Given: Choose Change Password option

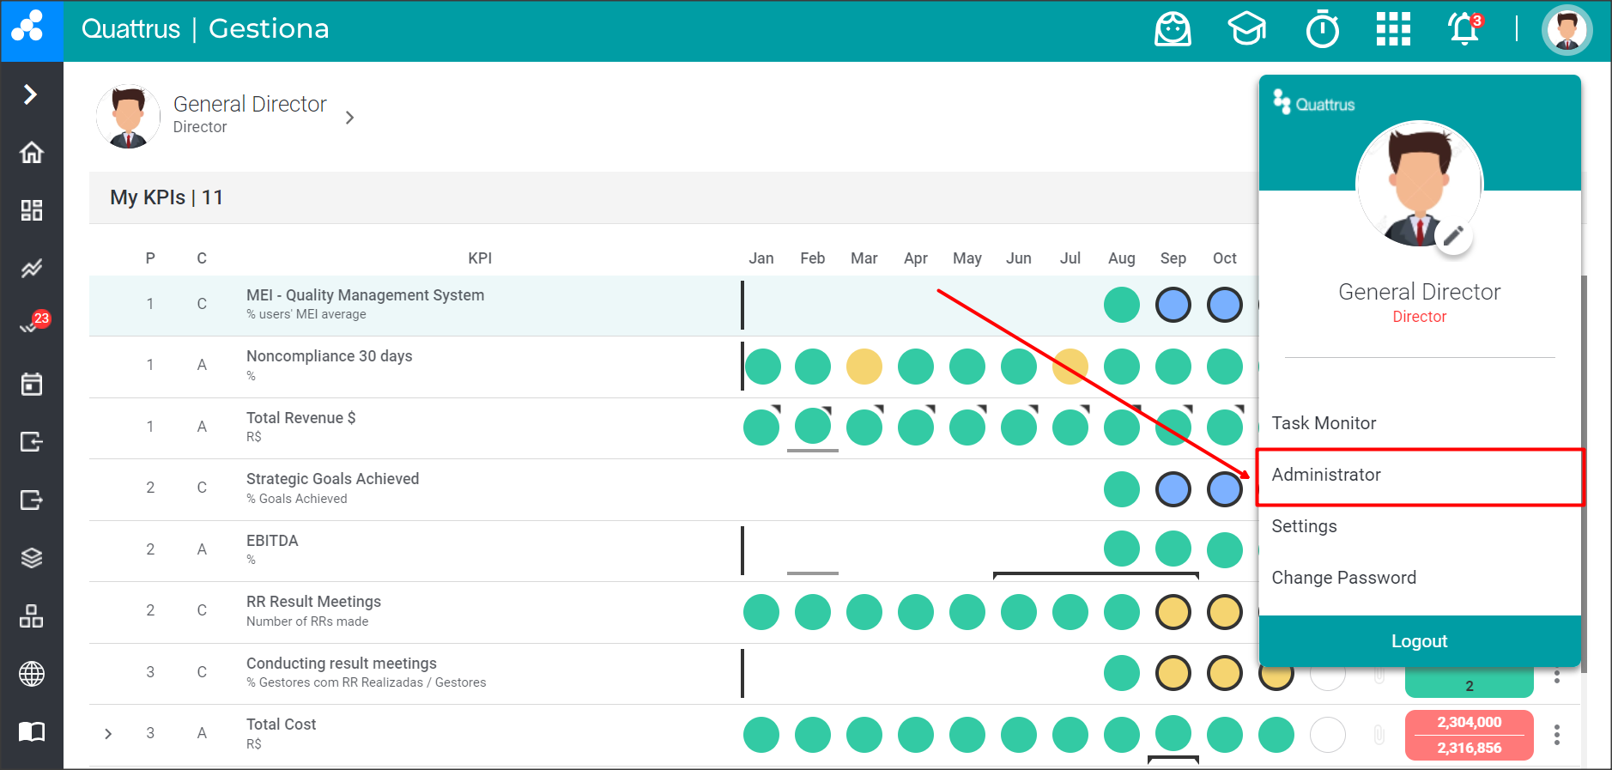Looking at the screenshot, I should (1343, 578).
